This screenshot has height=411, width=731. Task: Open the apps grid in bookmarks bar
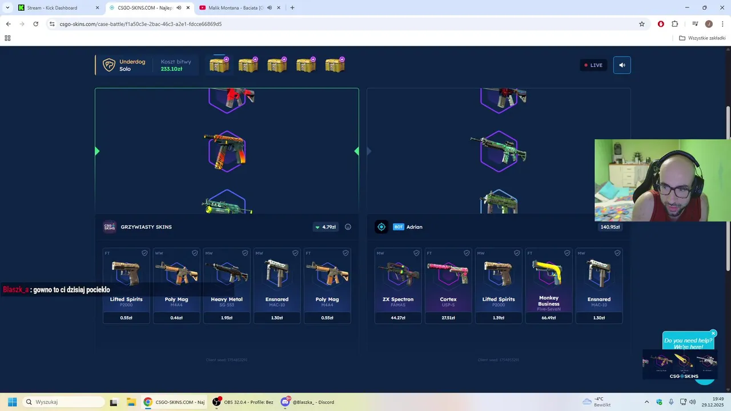pyautogui.click(x=7, y=38)
